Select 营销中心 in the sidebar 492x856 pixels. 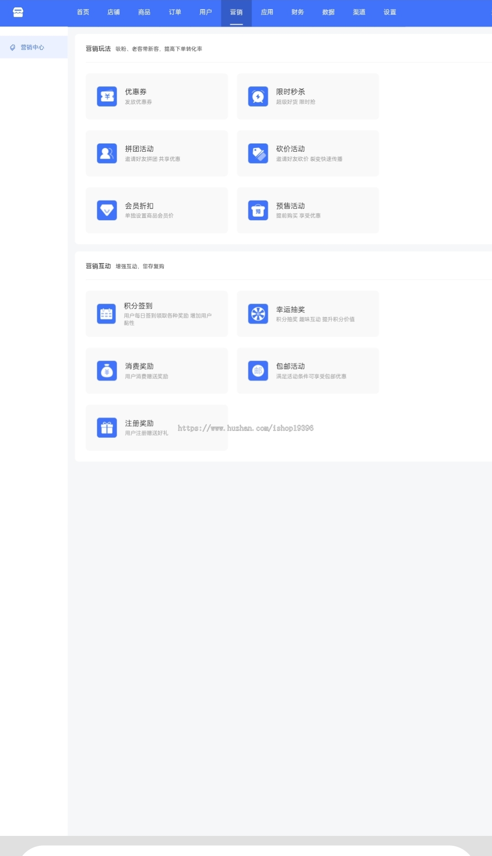click(x=34, y=47)
